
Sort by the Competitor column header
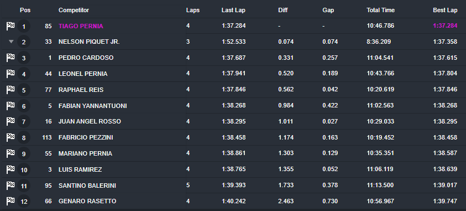pos(74,10)
